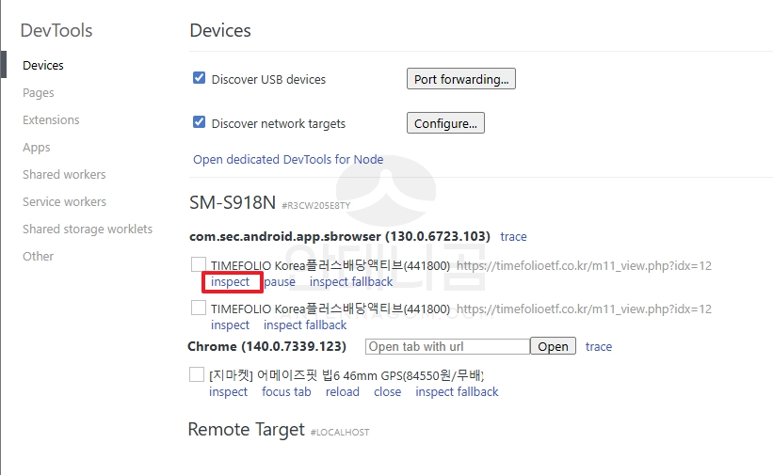The height and width of the screenshot is (475, 773).
Task: Click the Open button next to url field
Action: (553, 346)
